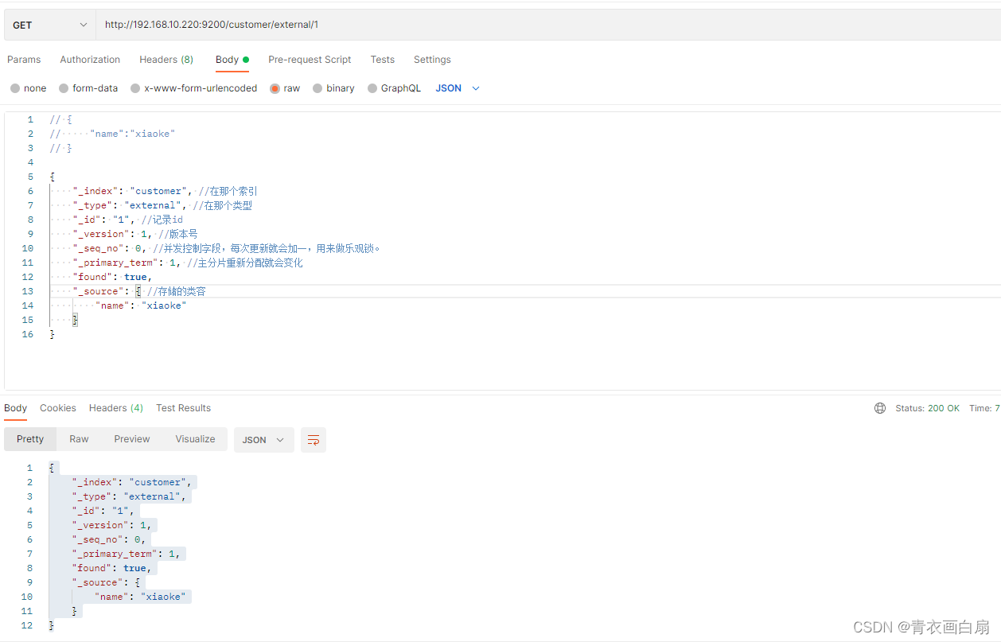Click the "_index": "customer" line in response
This screenshot has height=642, width=1001.
pos(132,482)
